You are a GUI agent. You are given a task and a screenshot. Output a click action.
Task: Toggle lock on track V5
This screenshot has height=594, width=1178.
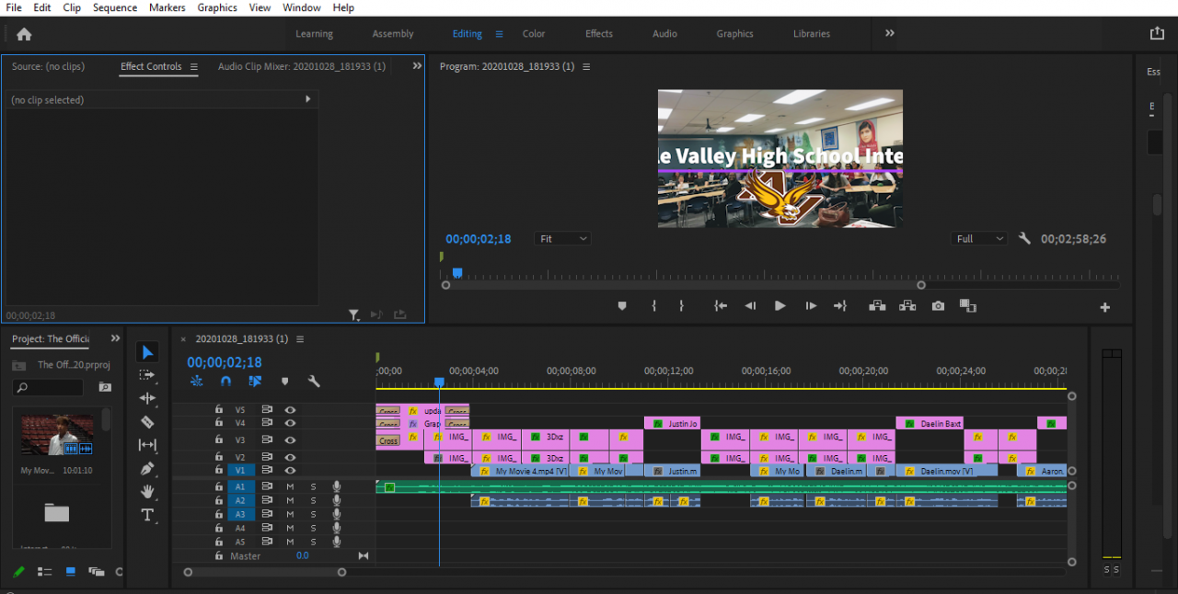pos(219,410)
